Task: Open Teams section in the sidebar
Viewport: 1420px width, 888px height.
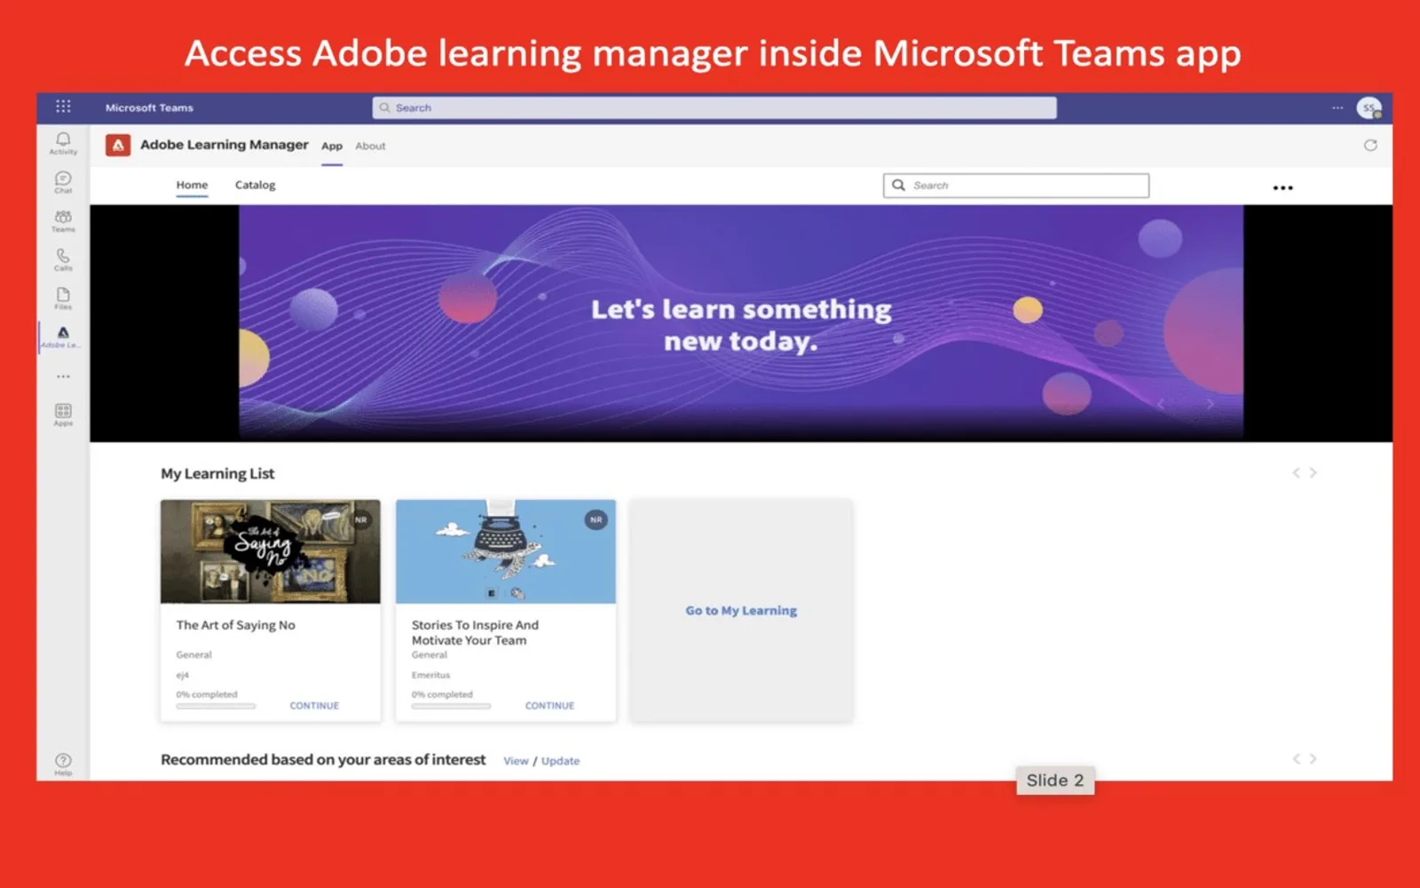Action: pyautogui.click(x=63, y=221)
